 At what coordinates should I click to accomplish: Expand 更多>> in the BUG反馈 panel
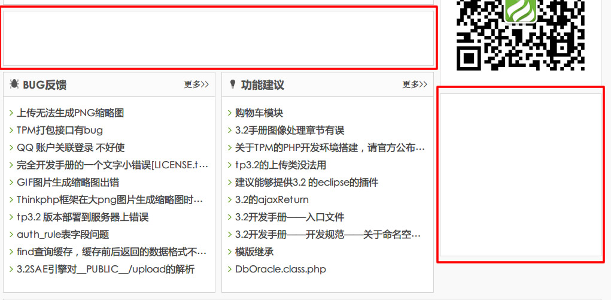tap(196, 84)
